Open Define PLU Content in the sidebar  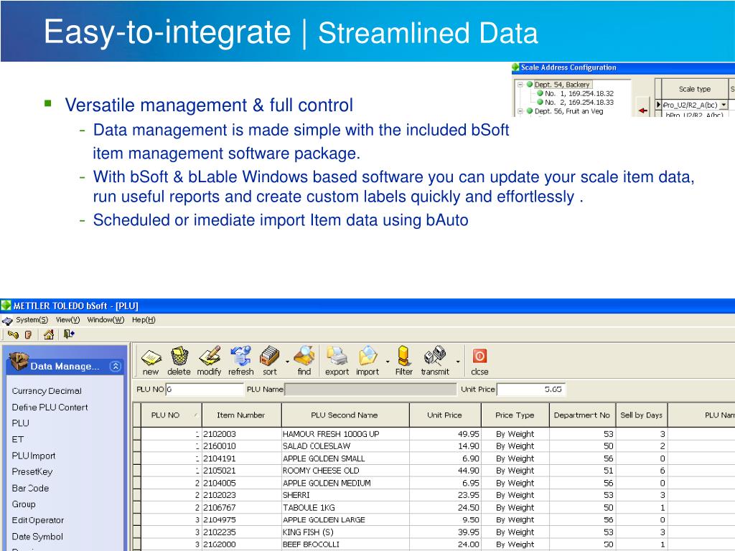(x=50, y=408)
